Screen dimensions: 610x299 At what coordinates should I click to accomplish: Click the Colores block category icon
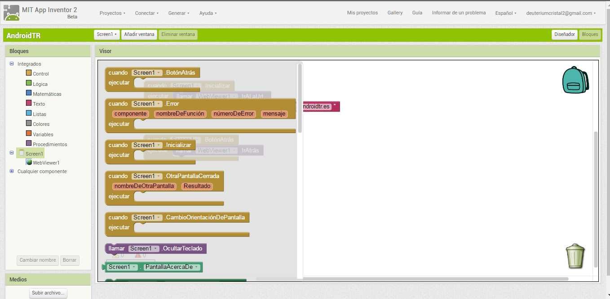pos(29,124)
